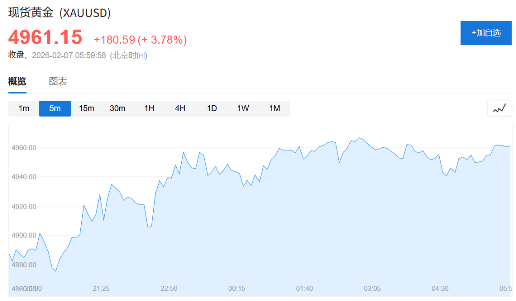Image resolution: width=516 pixels, height=301 pixels.
Task: Switch to the 概览 tab
Action: pyautogui.click(x=17, y=81)
